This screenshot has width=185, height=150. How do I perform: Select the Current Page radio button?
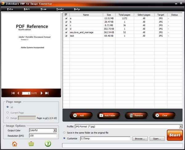[7, 112]
